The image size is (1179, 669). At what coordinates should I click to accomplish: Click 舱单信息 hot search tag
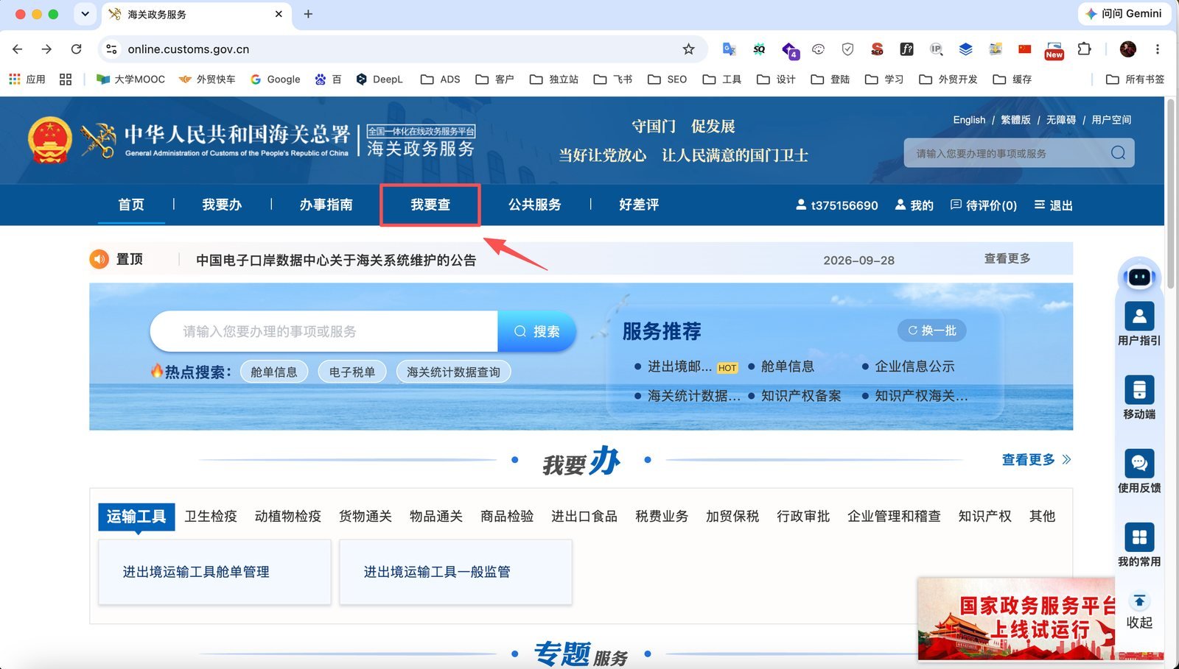point(273,372)
